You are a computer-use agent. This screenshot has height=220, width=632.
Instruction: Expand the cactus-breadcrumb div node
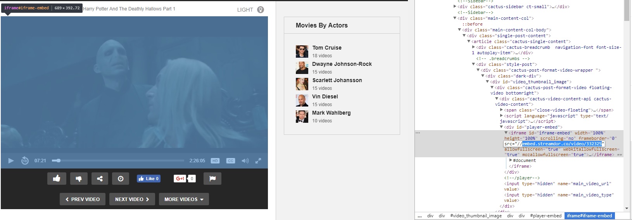473,47
